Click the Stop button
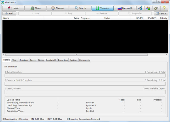170x122 pixels. click(68, 13)
